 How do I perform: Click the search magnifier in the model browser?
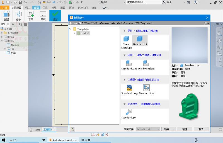pyautogui.click(x=21, y=24)
